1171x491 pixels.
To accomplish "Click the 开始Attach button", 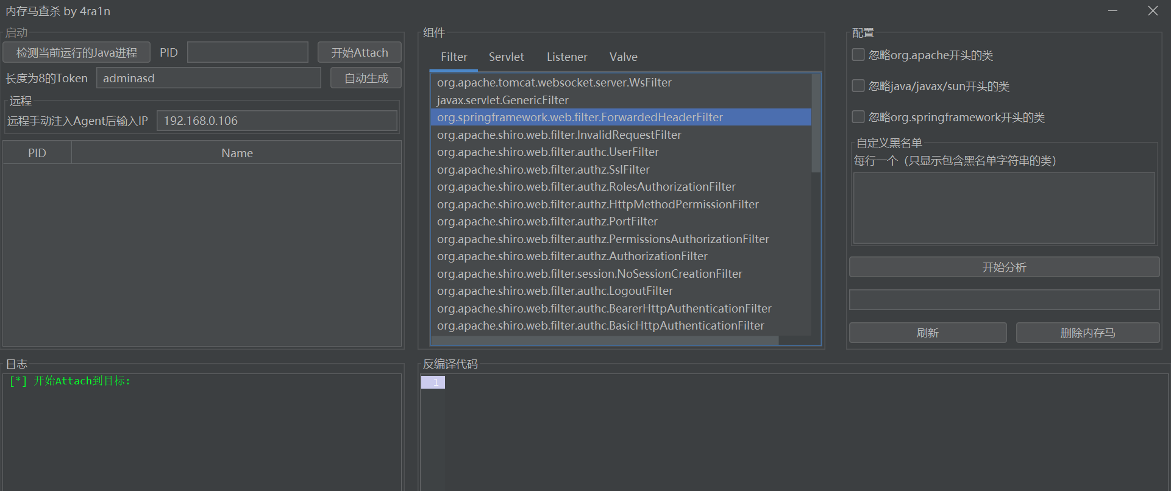I will 359,53.
